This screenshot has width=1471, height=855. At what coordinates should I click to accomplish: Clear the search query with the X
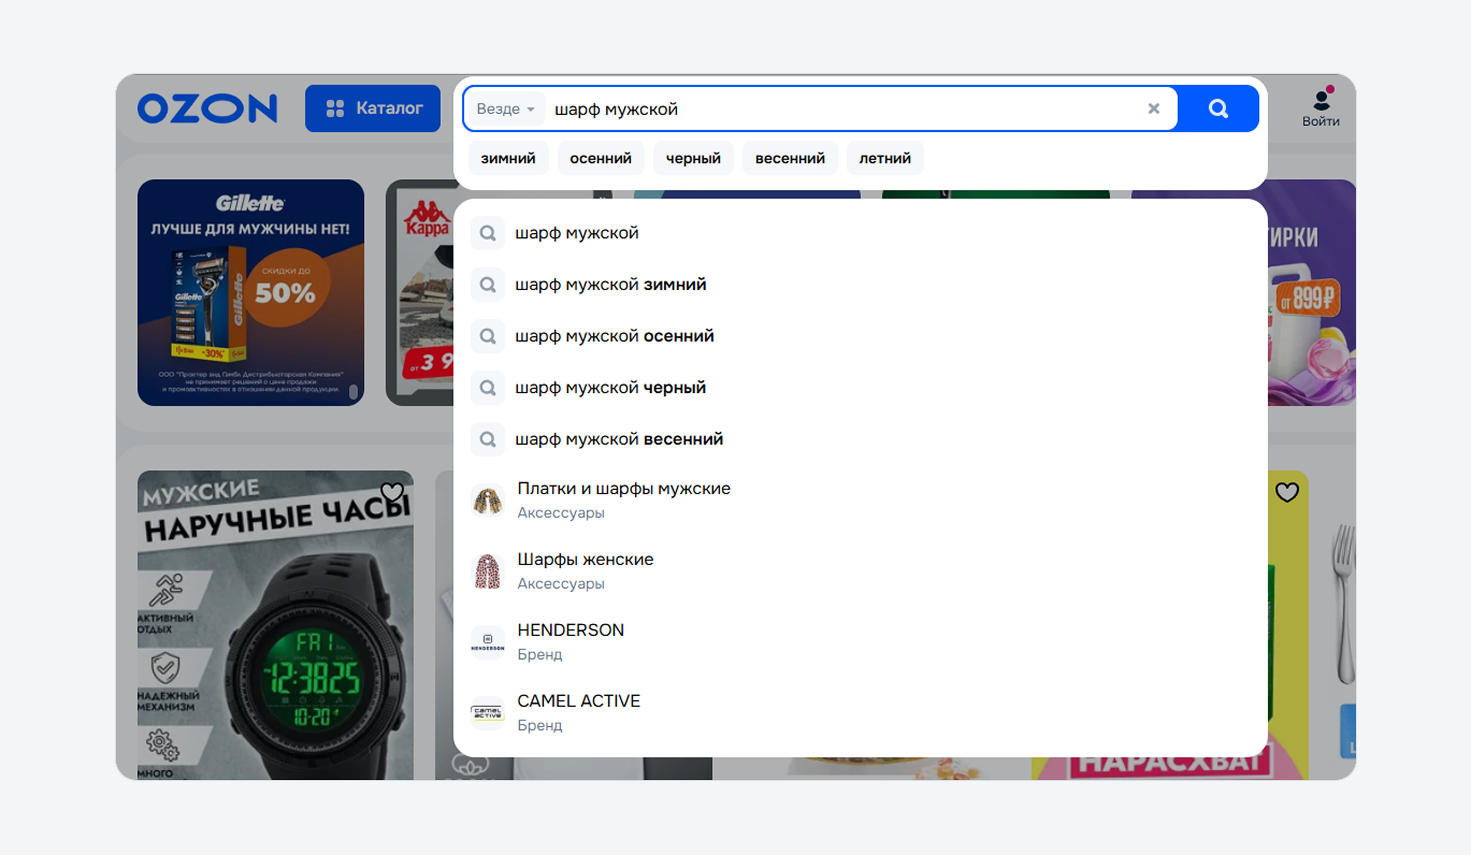click(1153, 108)
